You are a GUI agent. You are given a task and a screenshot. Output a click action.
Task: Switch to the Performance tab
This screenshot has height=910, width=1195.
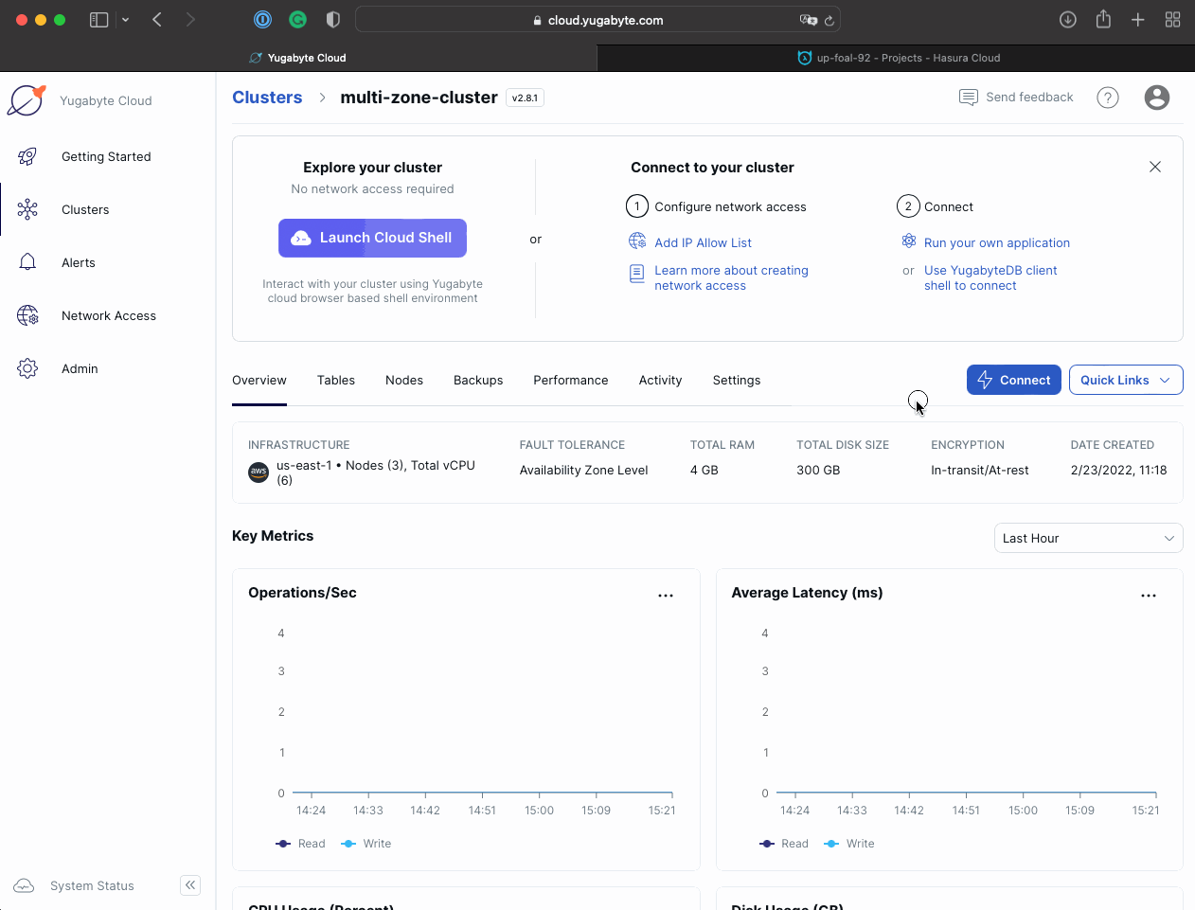[x=570, y=380]
